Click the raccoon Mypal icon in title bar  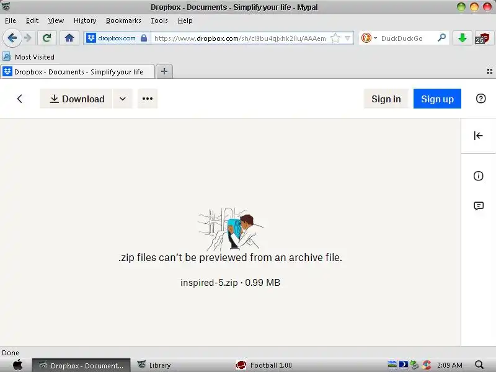click(x=6, y=6)
